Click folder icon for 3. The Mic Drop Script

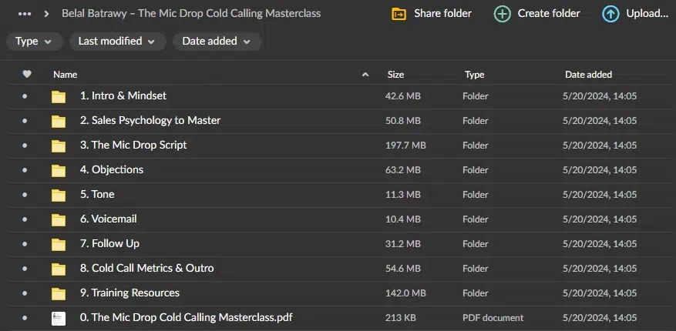coord(59,146)
